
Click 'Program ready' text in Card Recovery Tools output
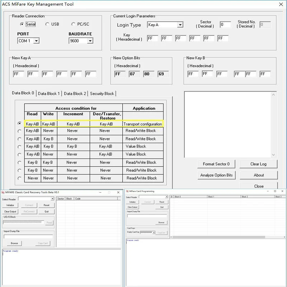coord(10,251)
